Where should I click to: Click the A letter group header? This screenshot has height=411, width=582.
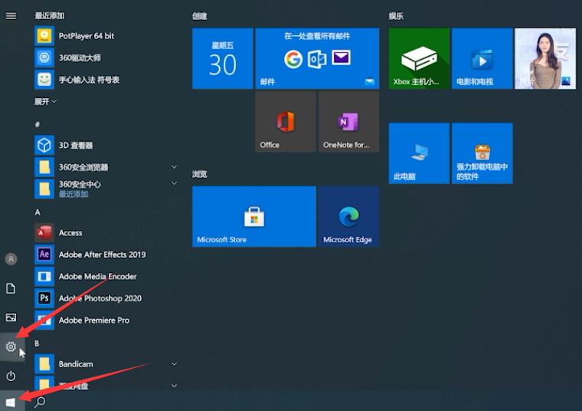[x=37, y=212]
